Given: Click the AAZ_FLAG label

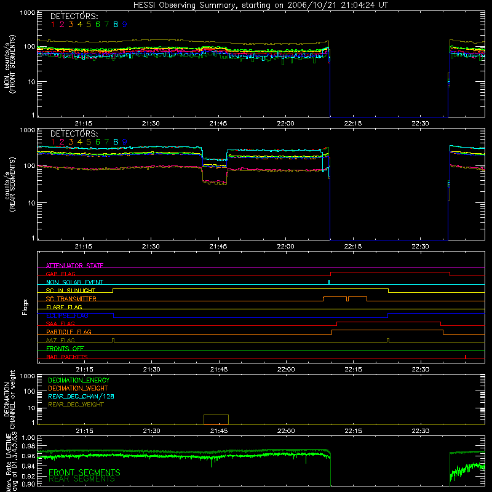Looking at the screenshot, I should tap(60, 340).
